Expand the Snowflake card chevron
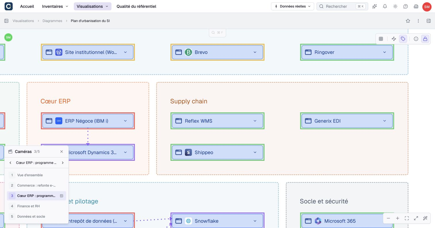The width and height of the screenshot is (435, 228). coord(255,221)
